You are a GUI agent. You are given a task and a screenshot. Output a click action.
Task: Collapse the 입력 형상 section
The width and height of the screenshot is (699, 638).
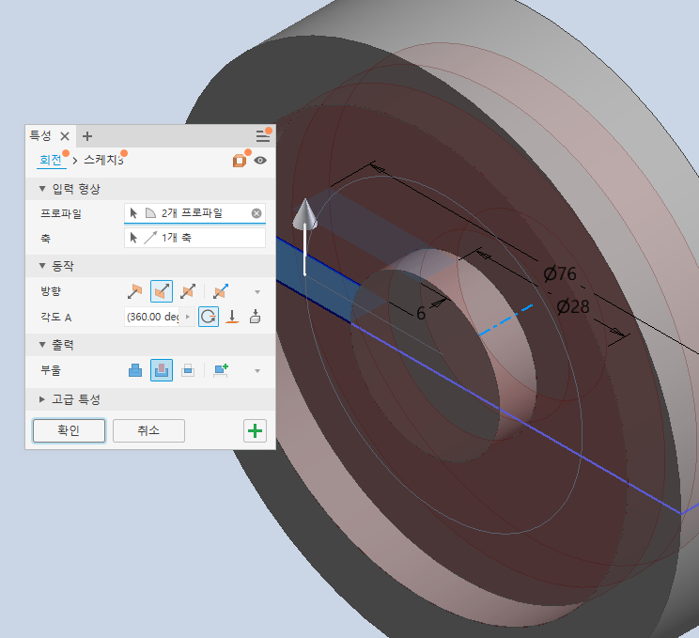tap(42, 189)
